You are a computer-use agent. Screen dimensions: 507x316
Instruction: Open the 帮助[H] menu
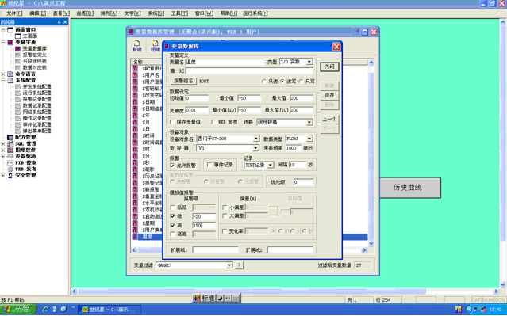coord(229,13)
